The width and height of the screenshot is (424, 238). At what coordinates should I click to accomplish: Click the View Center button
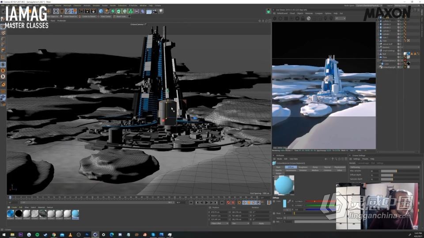point(106,16)
